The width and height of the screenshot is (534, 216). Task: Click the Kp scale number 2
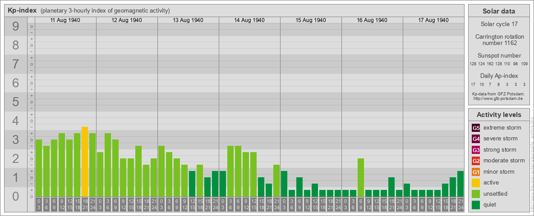coord(16,158)
